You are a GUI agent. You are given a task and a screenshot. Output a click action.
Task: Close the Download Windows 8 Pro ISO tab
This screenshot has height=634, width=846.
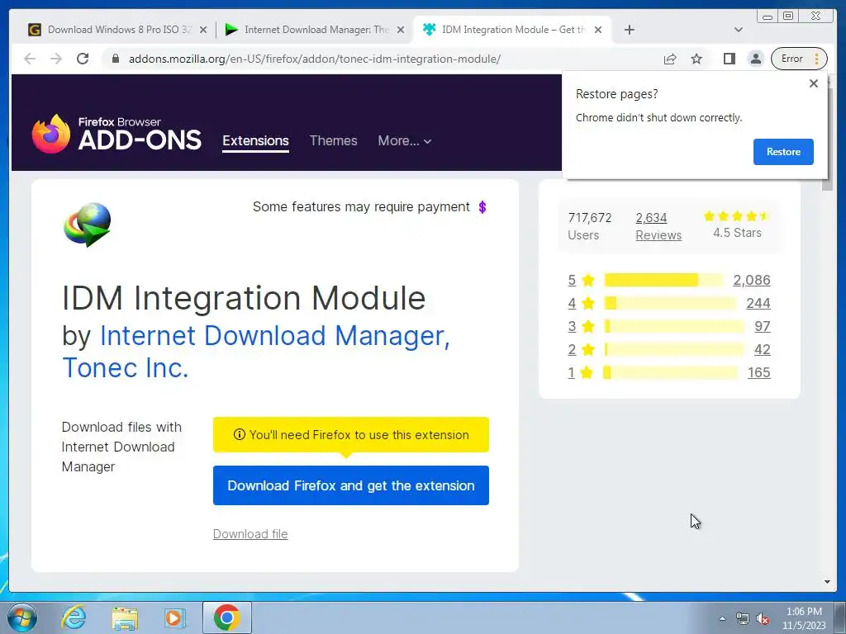tap(203, 30)
